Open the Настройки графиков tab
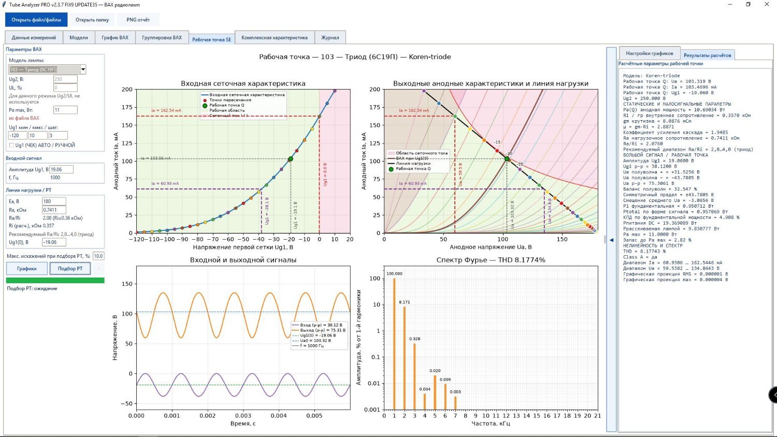Viewport: 777px width, 437px height. [650, 53]
